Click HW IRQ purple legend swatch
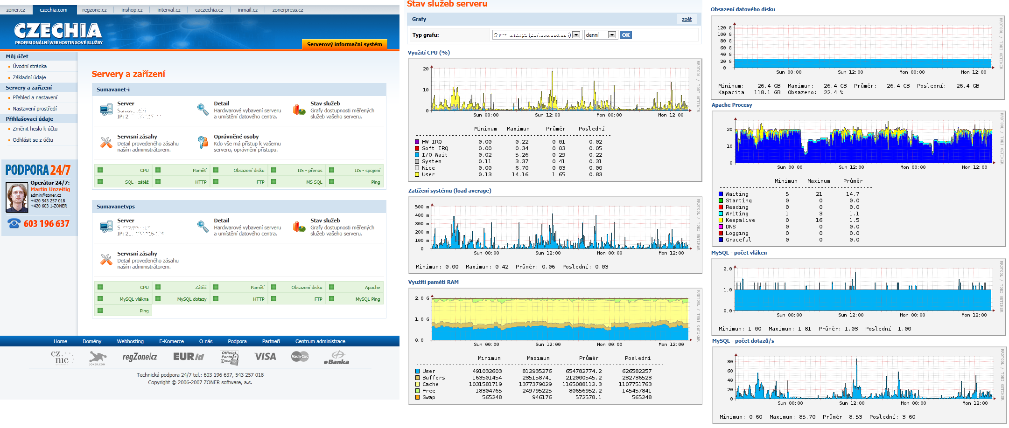 [417, 142]
